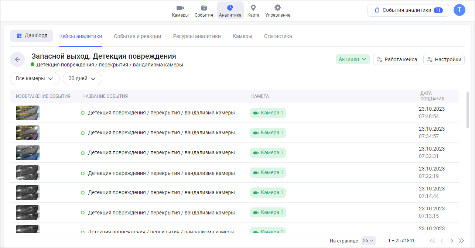Expand the Активен status dropdown
The image size is (475, 248).
[x=352, y=59]
